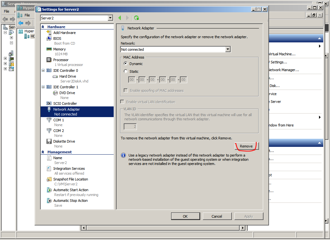Click the green Refresh icon
This screenshot has width=330, height=240.
(137, 18)
